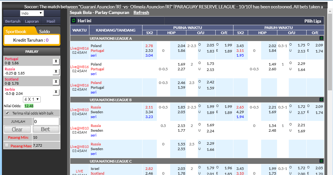Viewport: 333px width, 175px height.
Task: Open the Bertaruh menu
Action: [x=13, y=21]
